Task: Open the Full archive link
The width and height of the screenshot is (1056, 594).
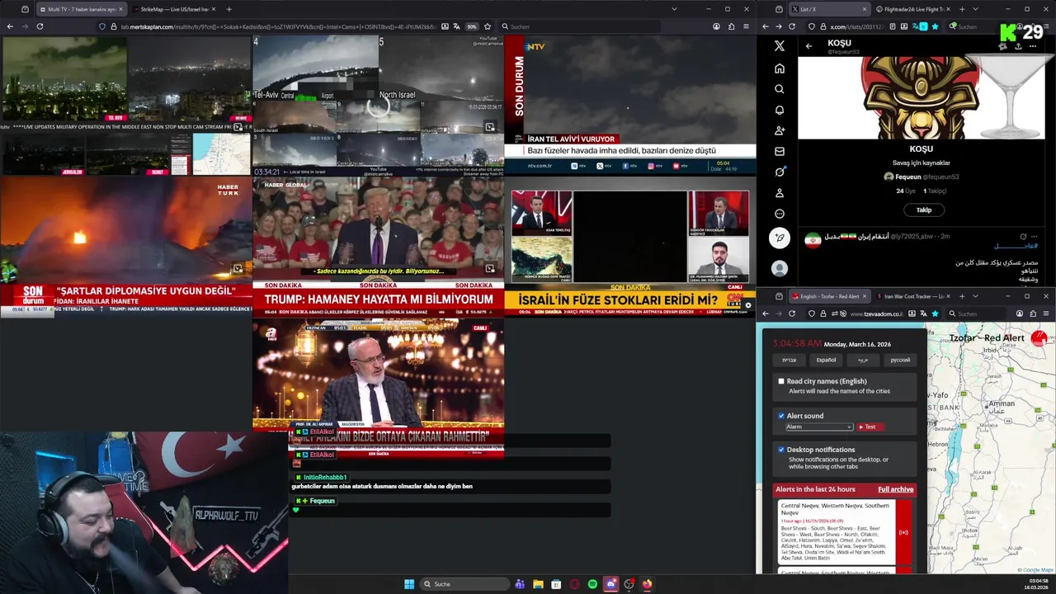Action: 895,489
